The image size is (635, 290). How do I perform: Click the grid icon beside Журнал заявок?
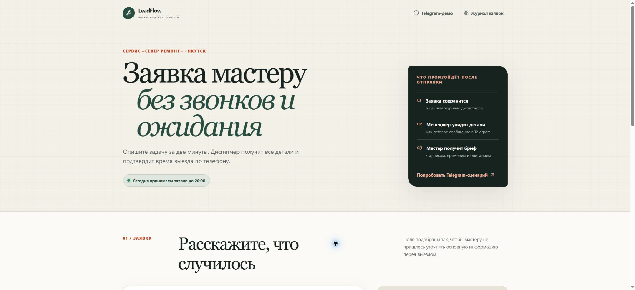(x=466, y=13)
